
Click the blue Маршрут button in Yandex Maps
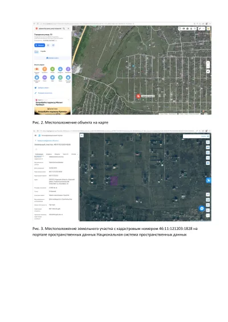(39, 45)
